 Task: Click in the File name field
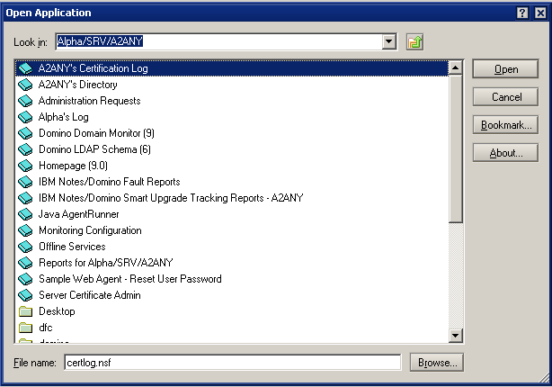(232, 363)
